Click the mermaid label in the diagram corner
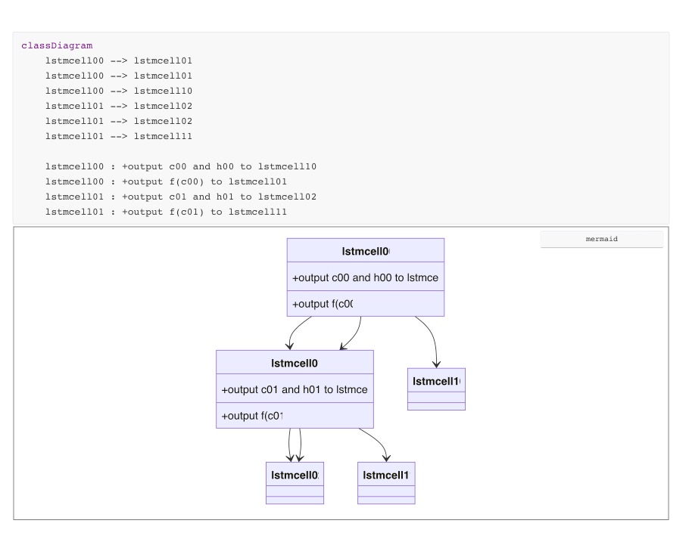689x539 pixels. (600, 239)
